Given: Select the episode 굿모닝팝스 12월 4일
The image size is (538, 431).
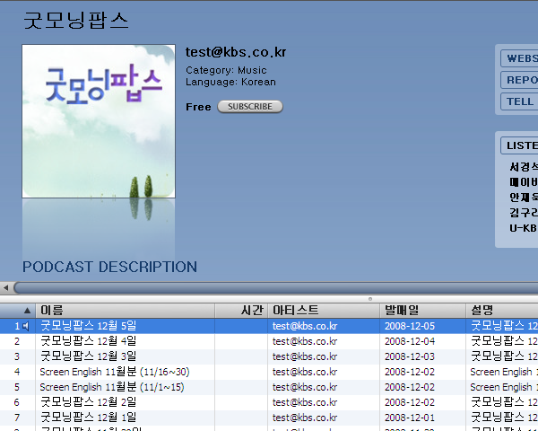Looking at the screenshot, I should tap(89, 341).
